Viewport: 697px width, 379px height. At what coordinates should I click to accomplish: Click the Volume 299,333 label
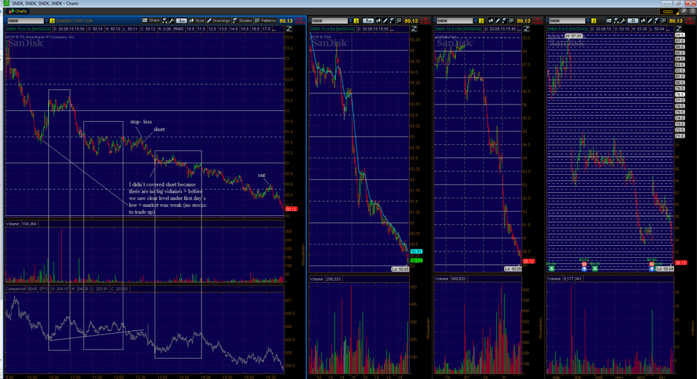[325, 279]
